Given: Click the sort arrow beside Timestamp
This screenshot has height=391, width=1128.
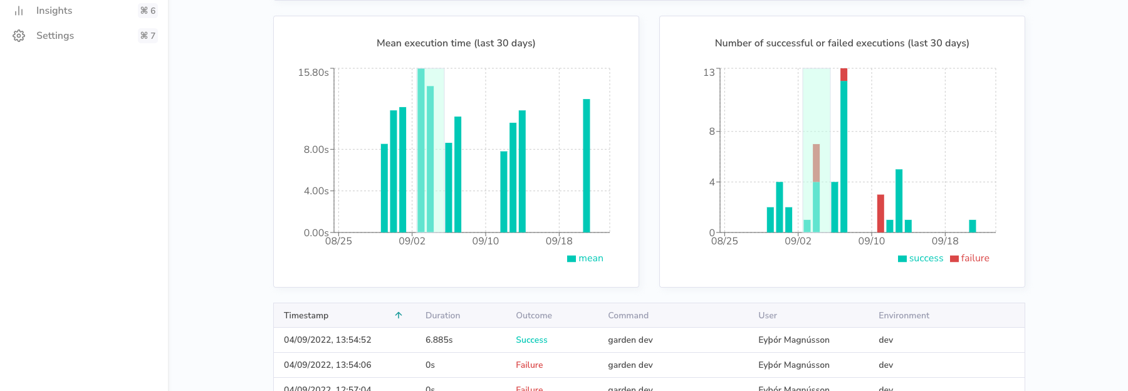Looking at the screenshot, I should pos(399,315).
